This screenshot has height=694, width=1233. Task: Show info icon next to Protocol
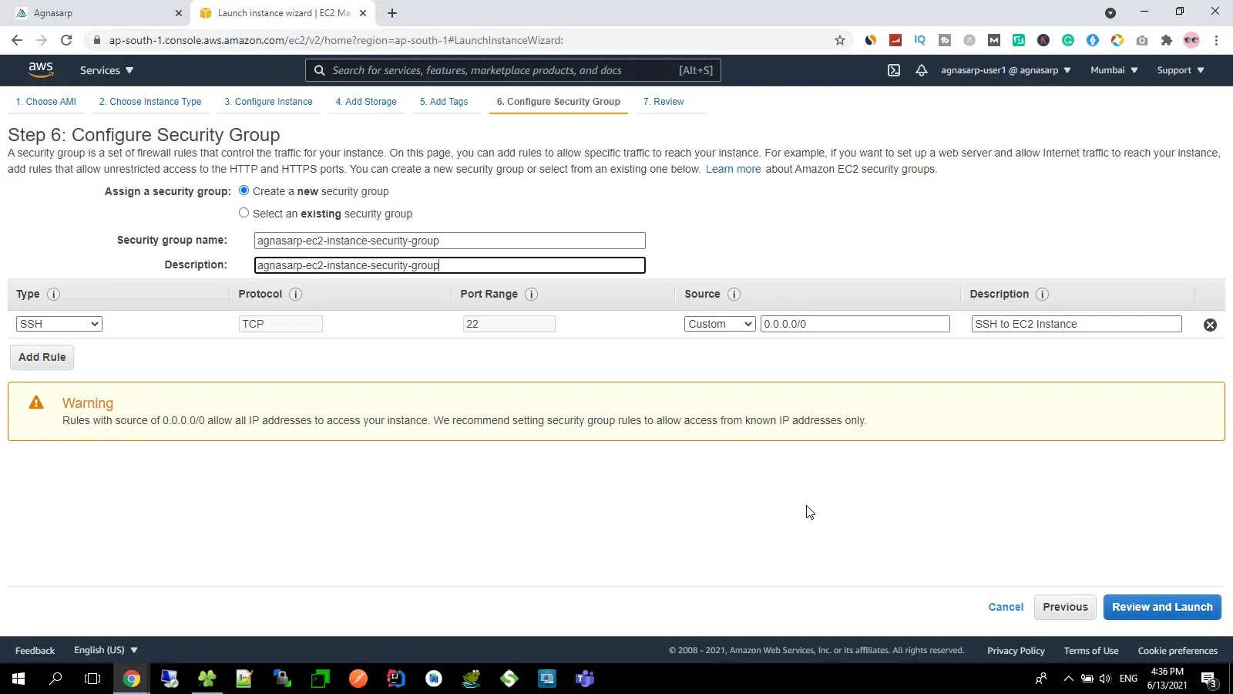295,295
